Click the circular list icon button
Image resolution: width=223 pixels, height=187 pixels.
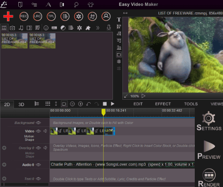click(65, 16)
